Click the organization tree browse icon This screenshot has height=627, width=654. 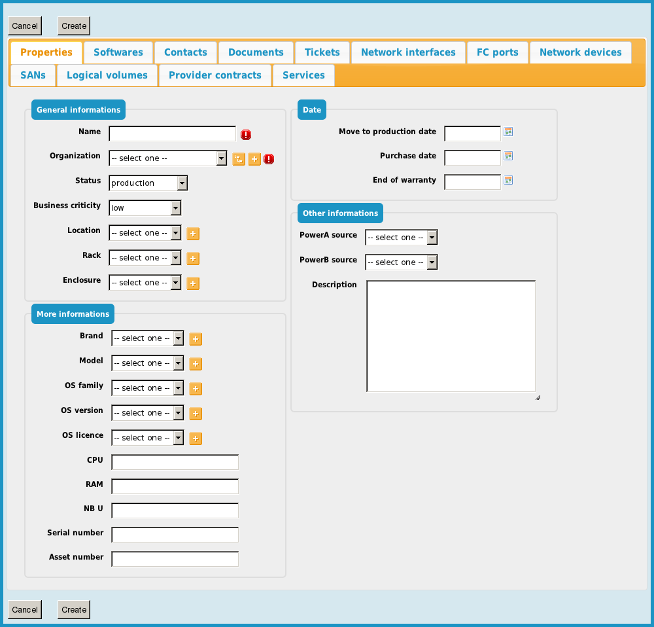(239, 159)
